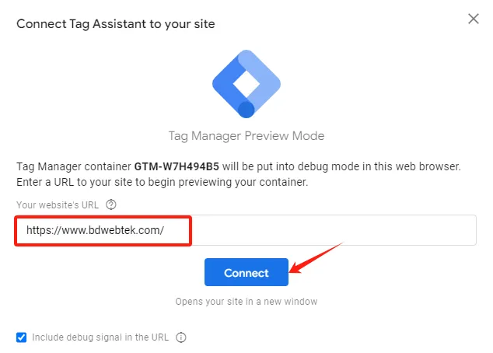
Task: Click the dark blue circle in the logo
Action: pyautogui.click(x=247, y=110)
